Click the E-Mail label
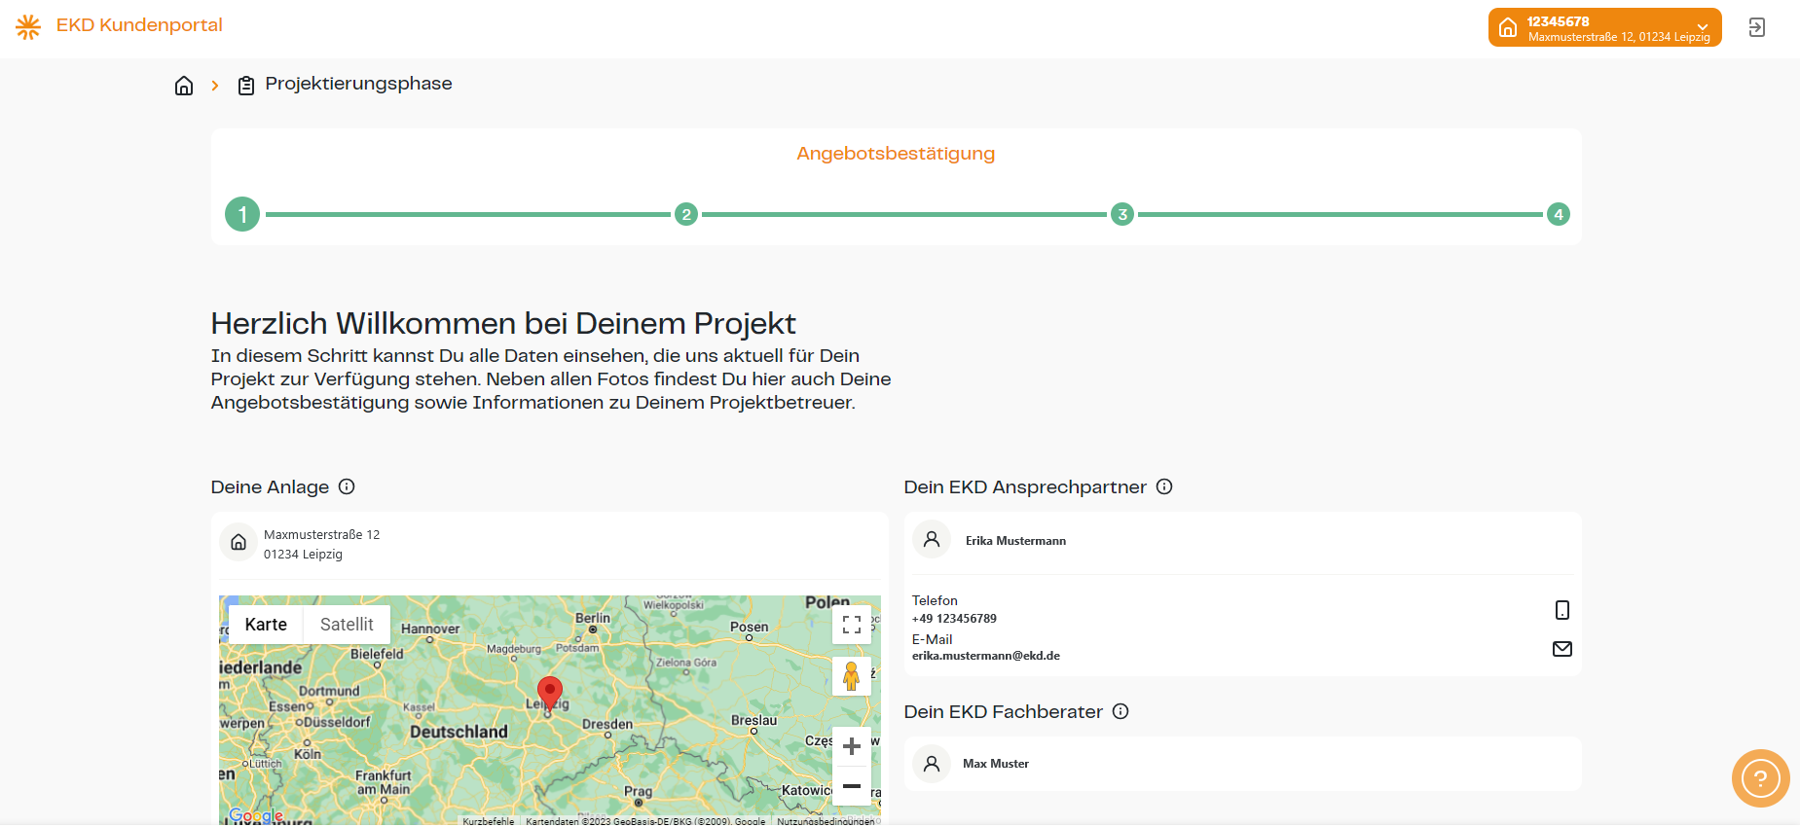Screen dimensions: 1800x827 932,640
